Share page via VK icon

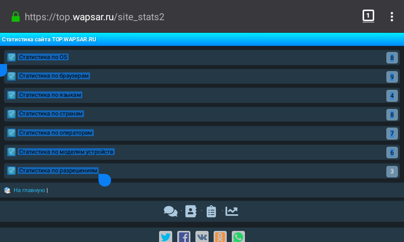202,237
